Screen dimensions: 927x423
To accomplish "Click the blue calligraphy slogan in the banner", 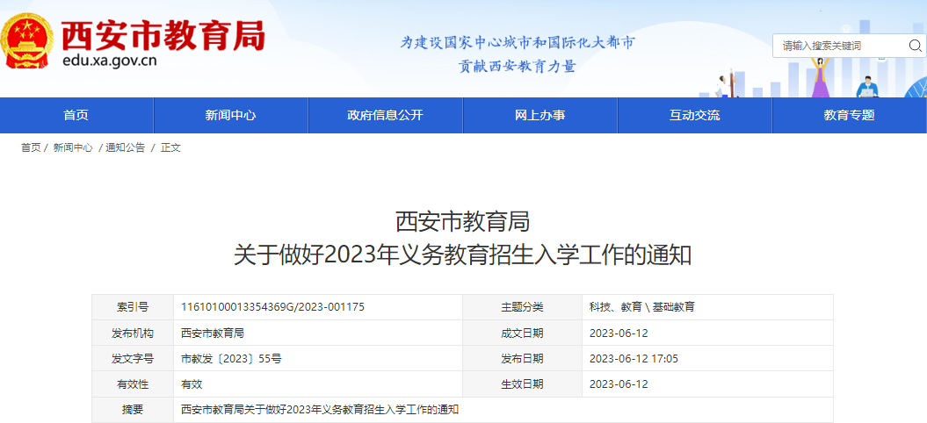I will (518, 54).
